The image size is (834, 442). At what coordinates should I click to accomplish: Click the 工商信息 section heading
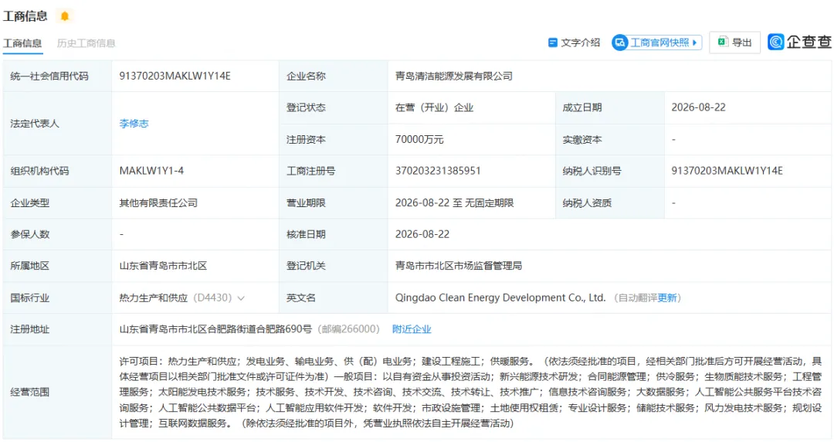pyautogui.click(x=25, y=16)
